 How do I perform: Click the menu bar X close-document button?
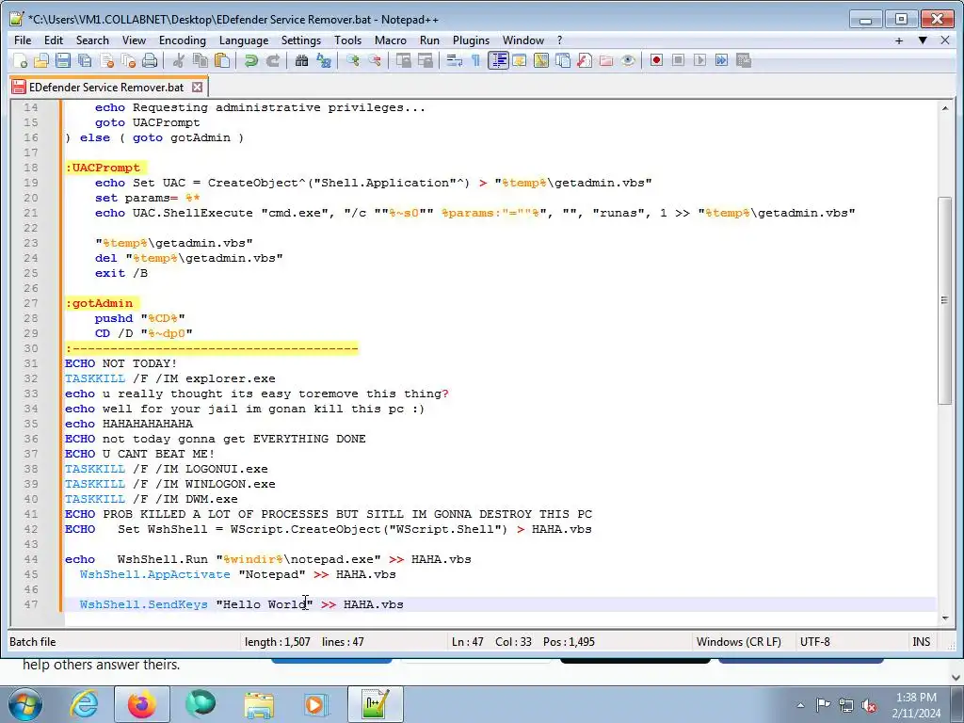pyautogui.click(x=945, y=40)
